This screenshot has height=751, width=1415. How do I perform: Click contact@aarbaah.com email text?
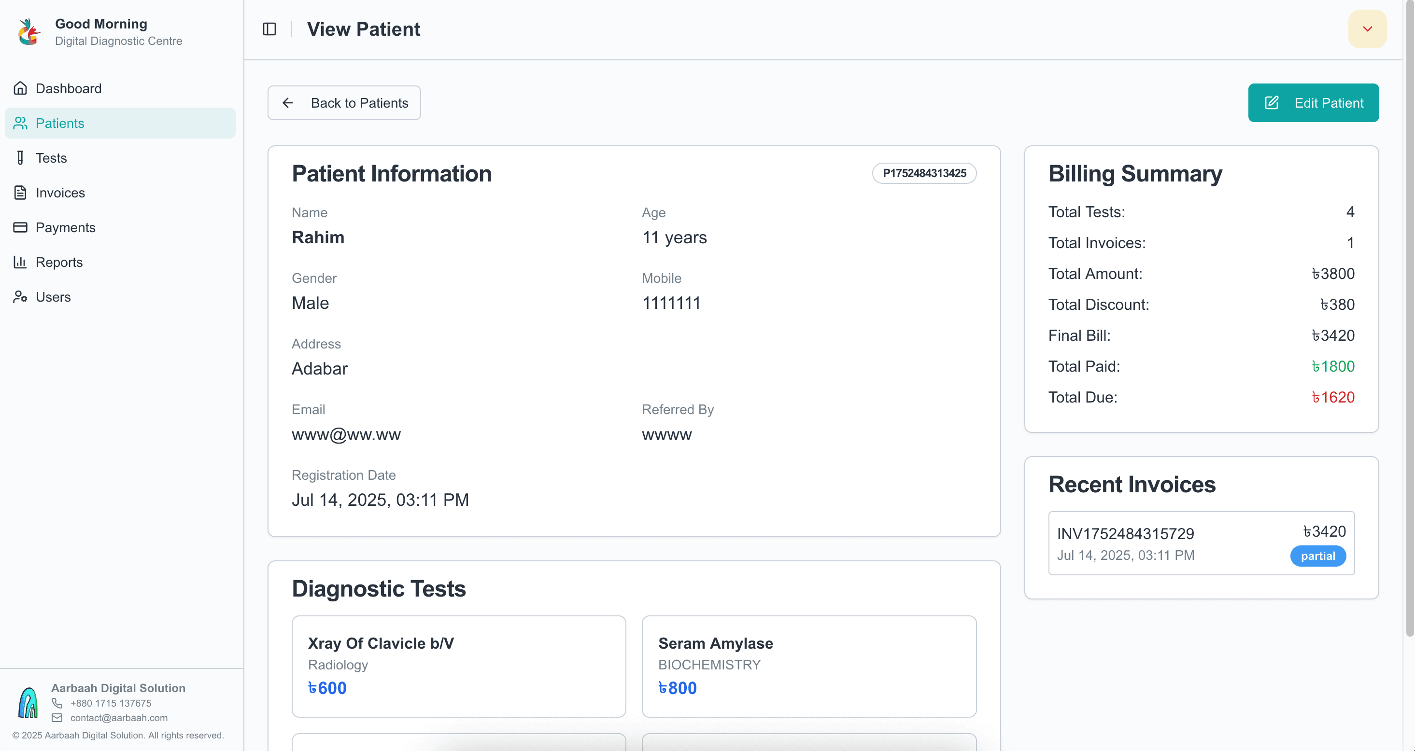[119, 718]
